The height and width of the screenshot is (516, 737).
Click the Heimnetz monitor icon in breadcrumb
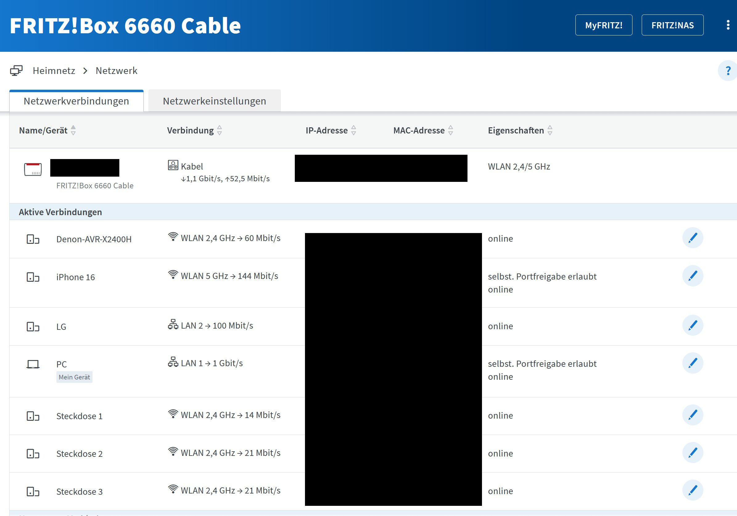(x=16, y=71)
